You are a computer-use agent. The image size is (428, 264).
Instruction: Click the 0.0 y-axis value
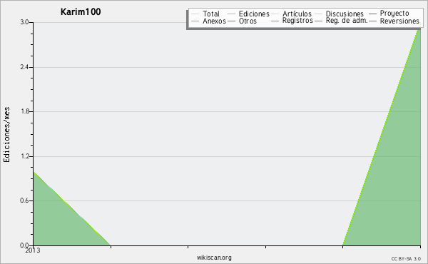tap(24, 245)
